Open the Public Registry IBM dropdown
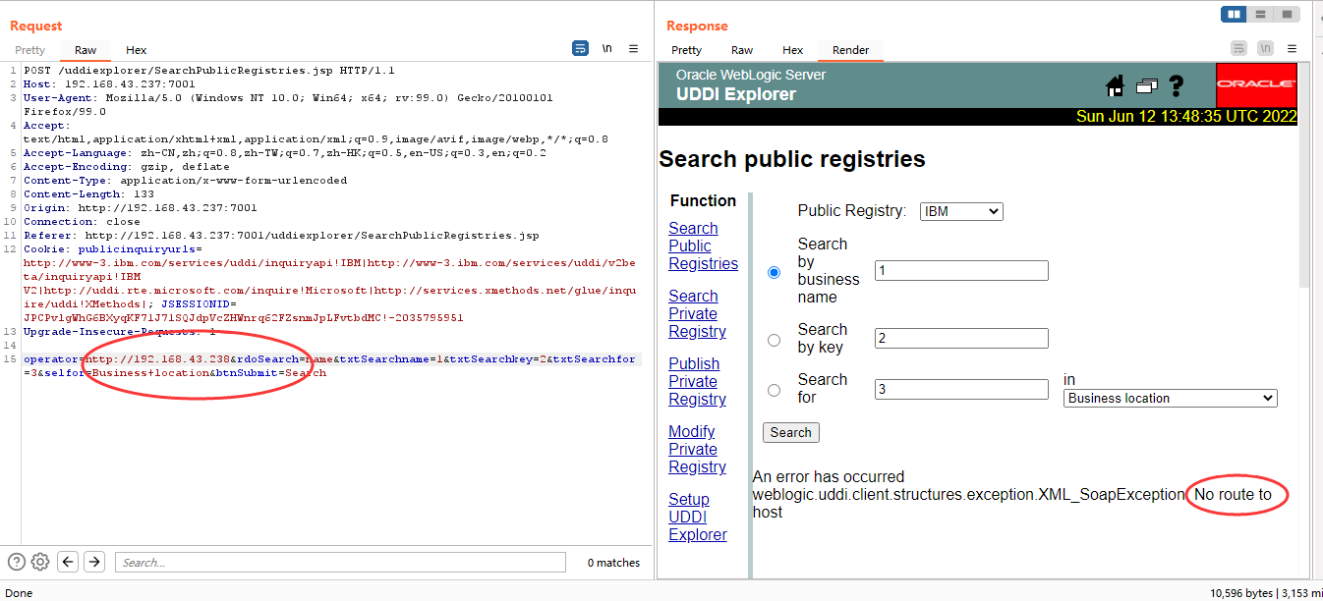 961,211
